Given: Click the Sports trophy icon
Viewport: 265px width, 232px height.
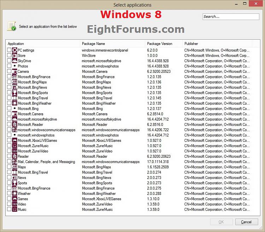Looking at the screenshot, I should click(x=14, y=183).
